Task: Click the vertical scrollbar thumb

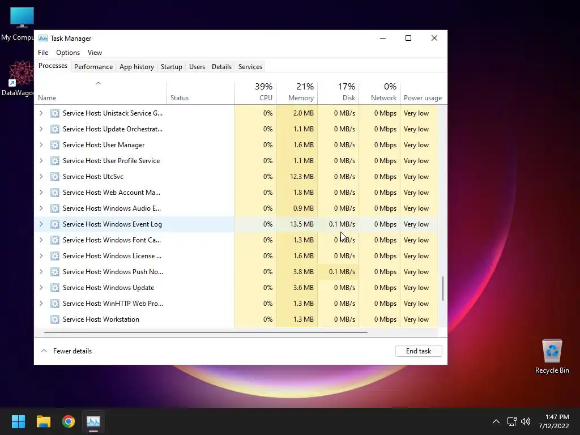Action: pyautogui.click(x=443, y=288)
